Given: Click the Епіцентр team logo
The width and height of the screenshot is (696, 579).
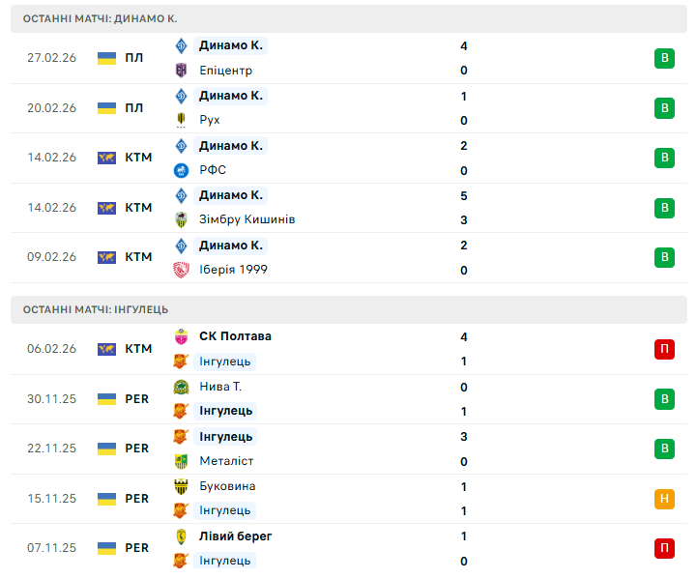Looking at the screenshot, I should [181, 71].
